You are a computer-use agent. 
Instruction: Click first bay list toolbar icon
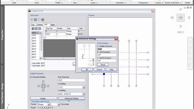click(x=33, y=28)
